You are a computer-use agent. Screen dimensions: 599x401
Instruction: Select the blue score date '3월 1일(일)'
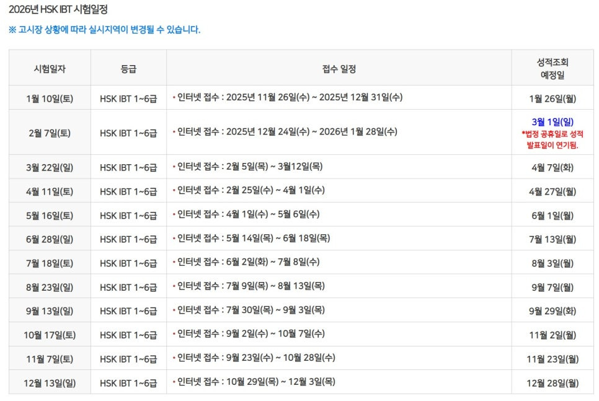(x=552, y=122)
